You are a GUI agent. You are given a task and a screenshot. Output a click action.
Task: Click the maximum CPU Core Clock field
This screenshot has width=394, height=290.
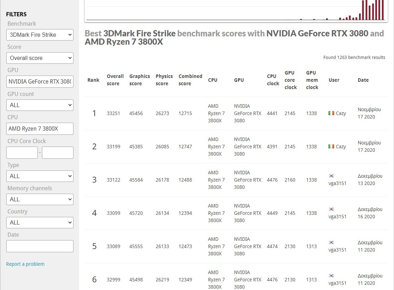(x=58, y=152)
